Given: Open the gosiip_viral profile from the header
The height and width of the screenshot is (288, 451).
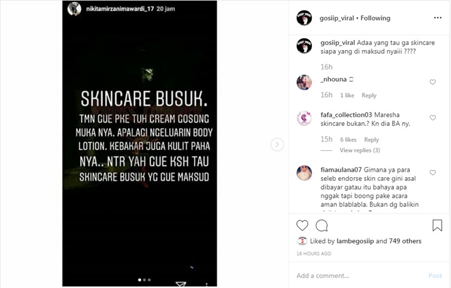Looking at the screenshot, I should click(x=337, y=18).
